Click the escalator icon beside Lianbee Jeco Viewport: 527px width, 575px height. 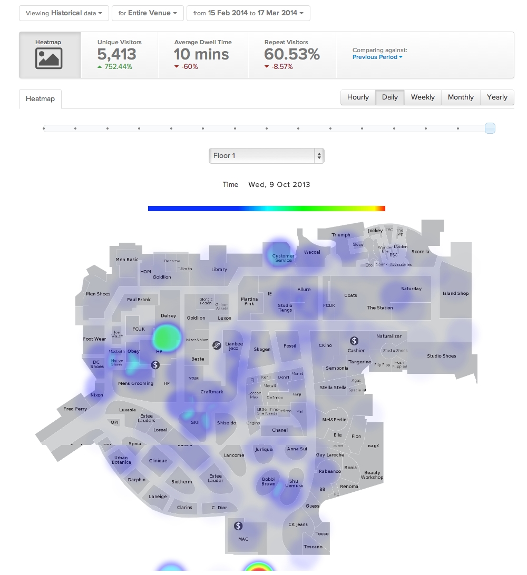217,345
